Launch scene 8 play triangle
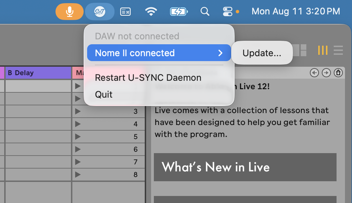Screen dimensions: 352x203 click(78, 175)
